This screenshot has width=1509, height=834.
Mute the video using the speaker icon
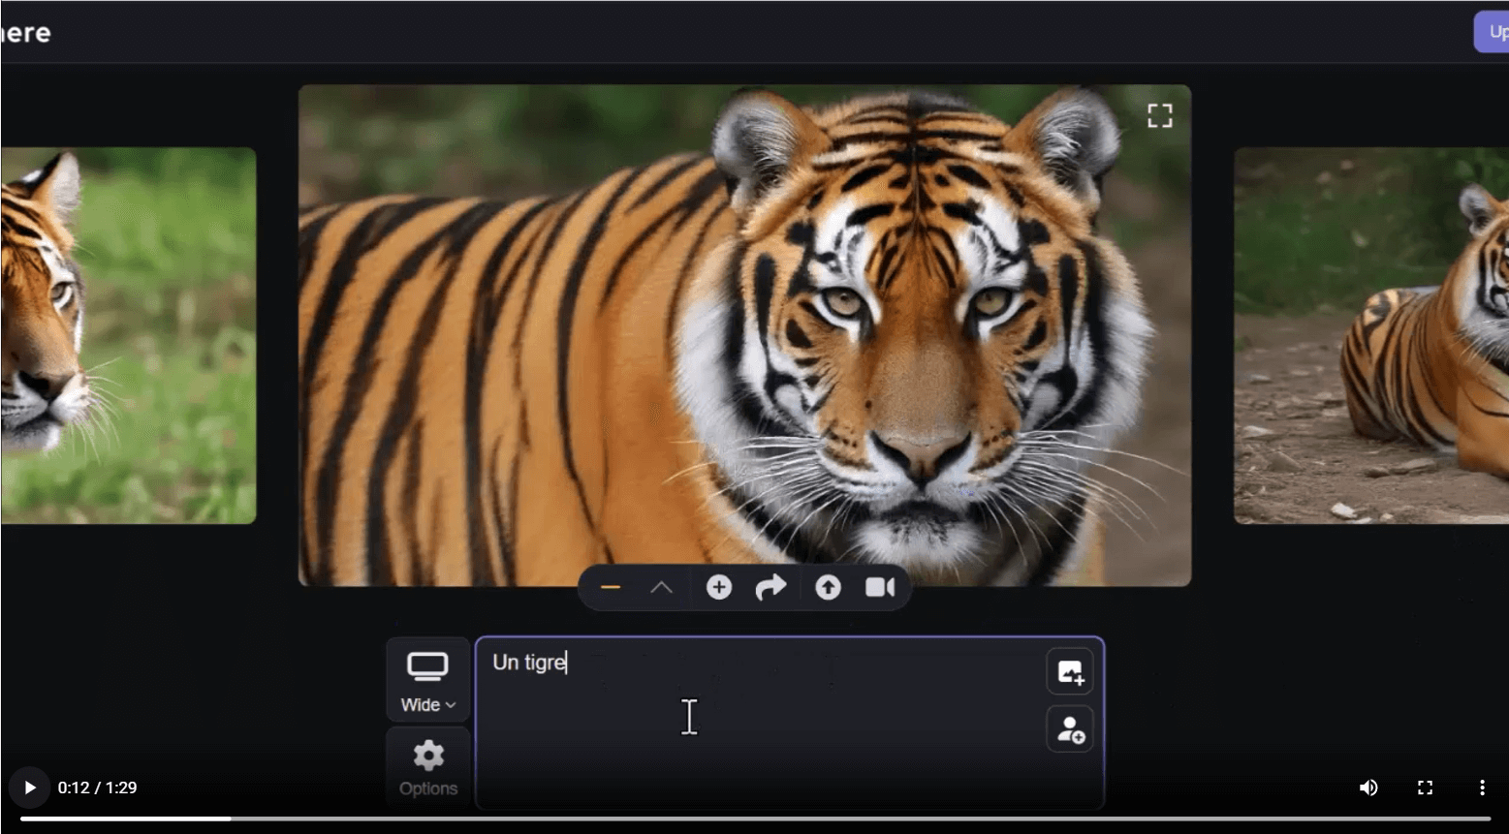coord(1368,788)
